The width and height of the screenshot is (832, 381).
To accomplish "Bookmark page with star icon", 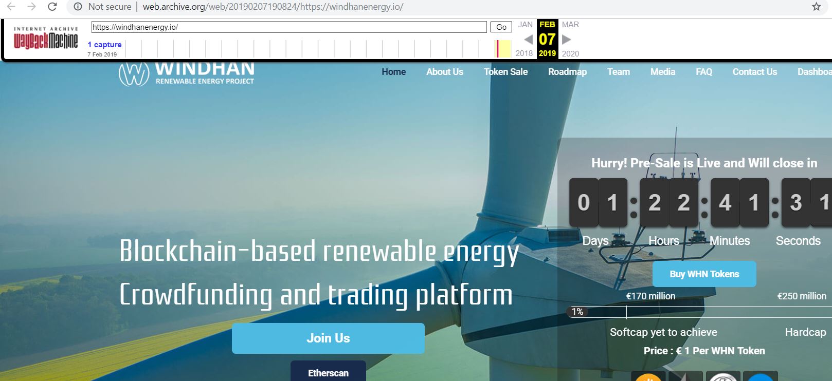I will (816, 7).
